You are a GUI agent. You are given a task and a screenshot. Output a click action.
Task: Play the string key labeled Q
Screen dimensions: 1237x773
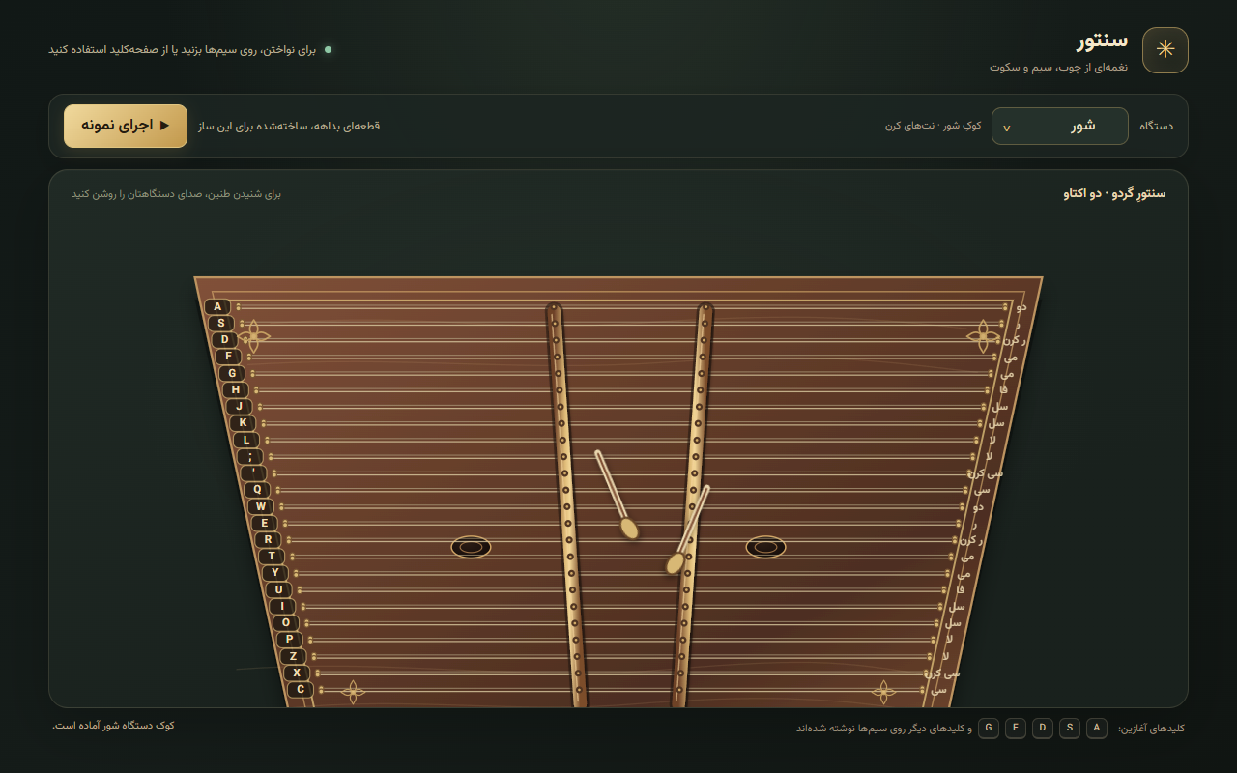[x=256, y=490]
